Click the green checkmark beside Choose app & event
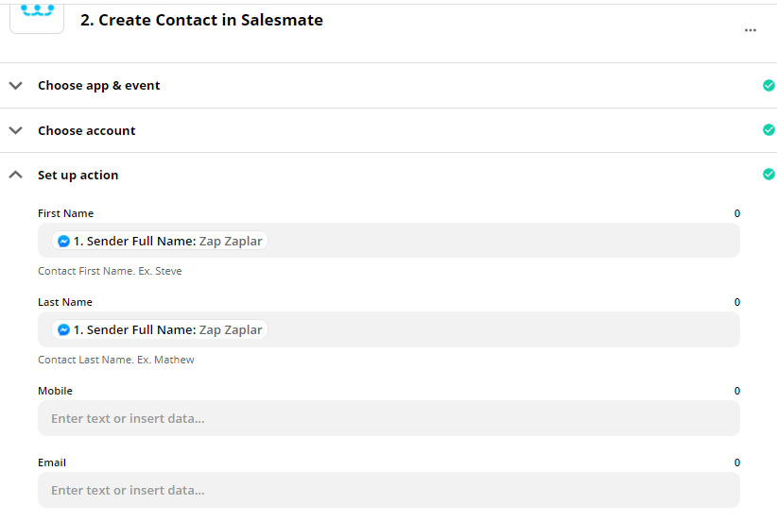This screenshot has width=777, height=521. [768, 86]
